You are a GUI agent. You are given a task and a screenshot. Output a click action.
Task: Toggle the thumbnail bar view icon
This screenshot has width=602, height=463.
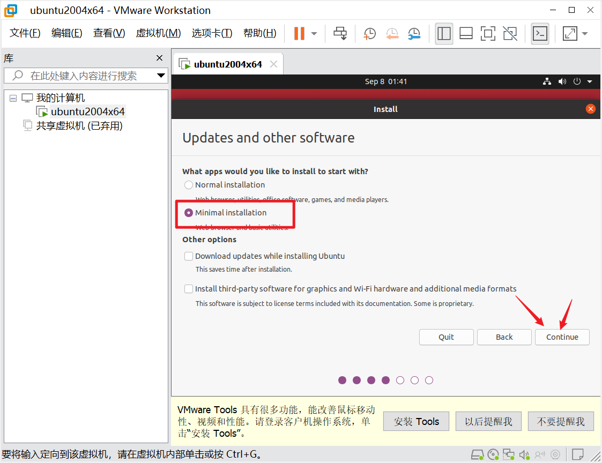coord(466,34)
